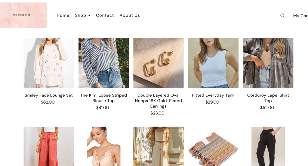Click The Dimes Club logo

(23, 15)
